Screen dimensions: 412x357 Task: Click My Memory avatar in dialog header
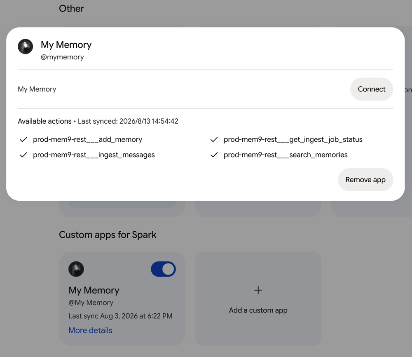coord(25,47)
